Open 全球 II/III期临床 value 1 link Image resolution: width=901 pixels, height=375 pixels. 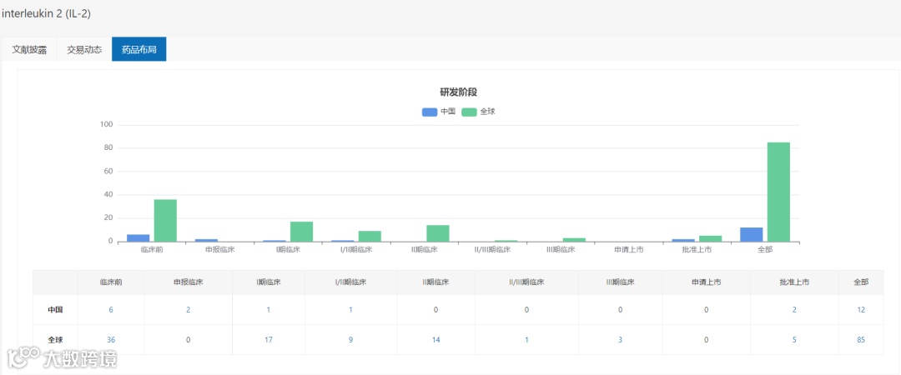[527, 339]
